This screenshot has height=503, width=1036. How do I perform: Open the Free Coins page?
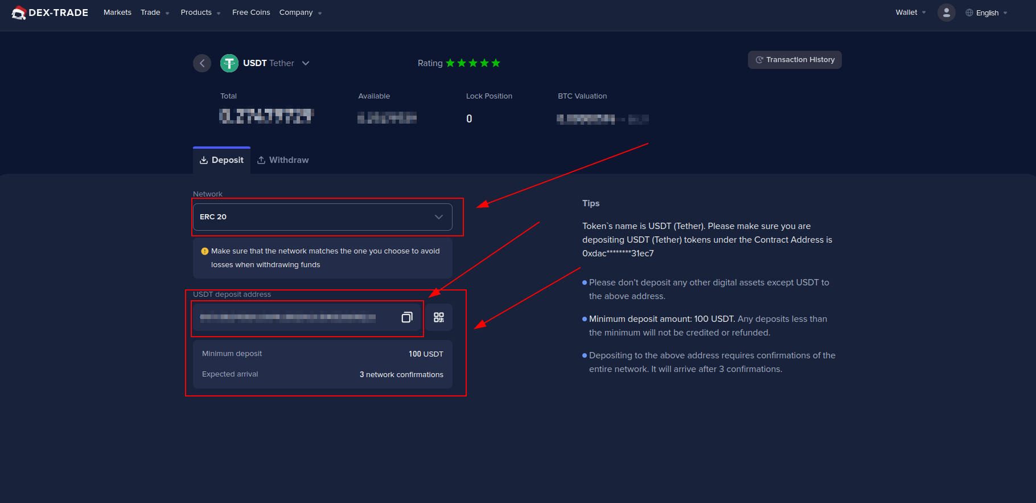coord(251,13)
